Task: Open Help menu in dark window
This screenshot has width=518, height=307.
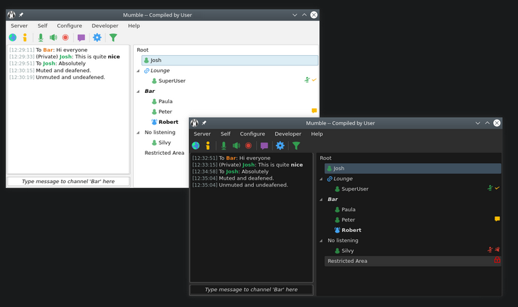Action: [x=317, y=134]
